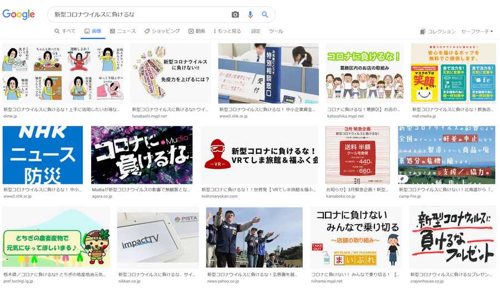Expand the セーフサーチ dropdown
Image resolution: width=500 pixels, height=288 pixels.
coord(477,31)
